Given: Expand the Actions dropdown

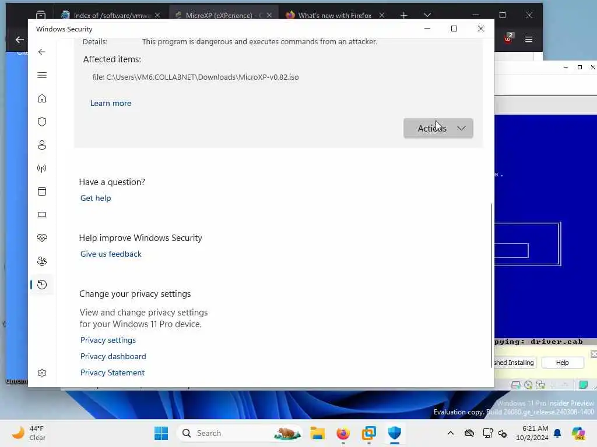Looking at the screenshot, I should 438,129.
